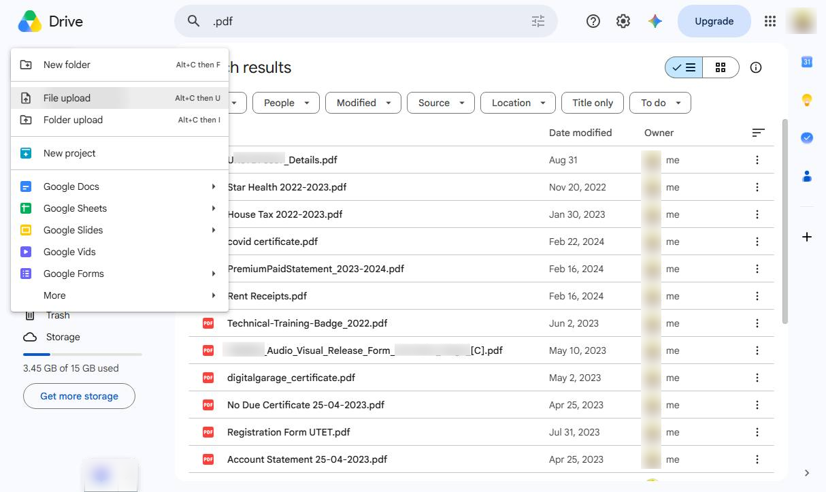Open PremiumPaidStatement_2023-2024.pdf file
Screen dimensions: 826x492
point(316,269)
